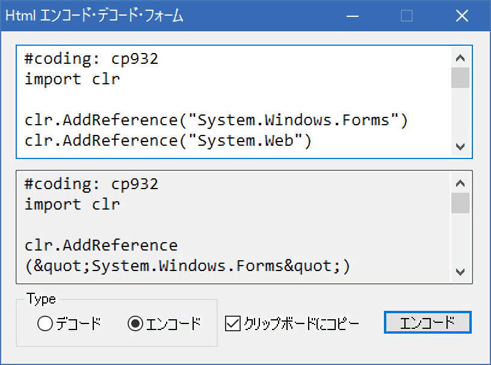Click the upper text box scroll-up arrow
Viewport: 491px width, 365px height.
460,58
